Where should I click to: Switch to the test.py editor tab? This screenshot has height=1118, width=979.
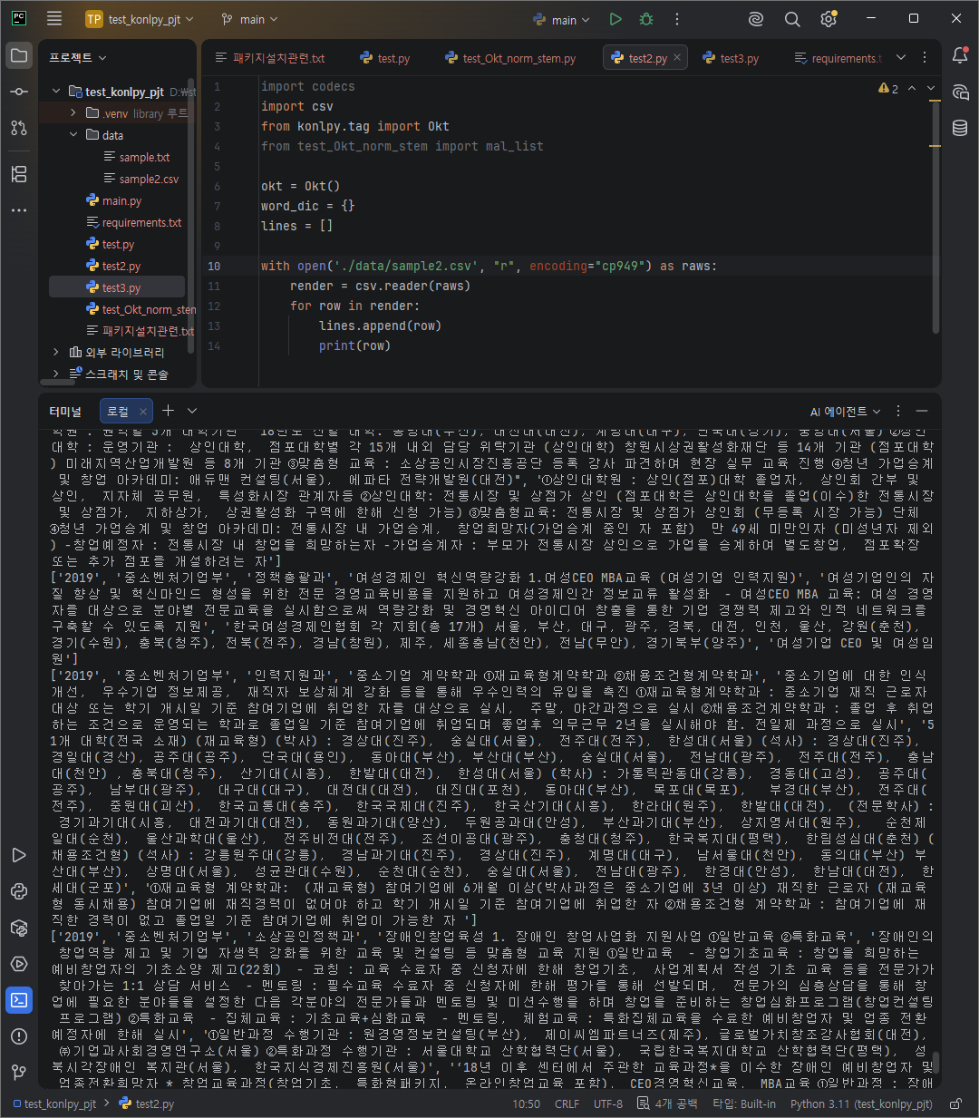click(x=385, y=58)
